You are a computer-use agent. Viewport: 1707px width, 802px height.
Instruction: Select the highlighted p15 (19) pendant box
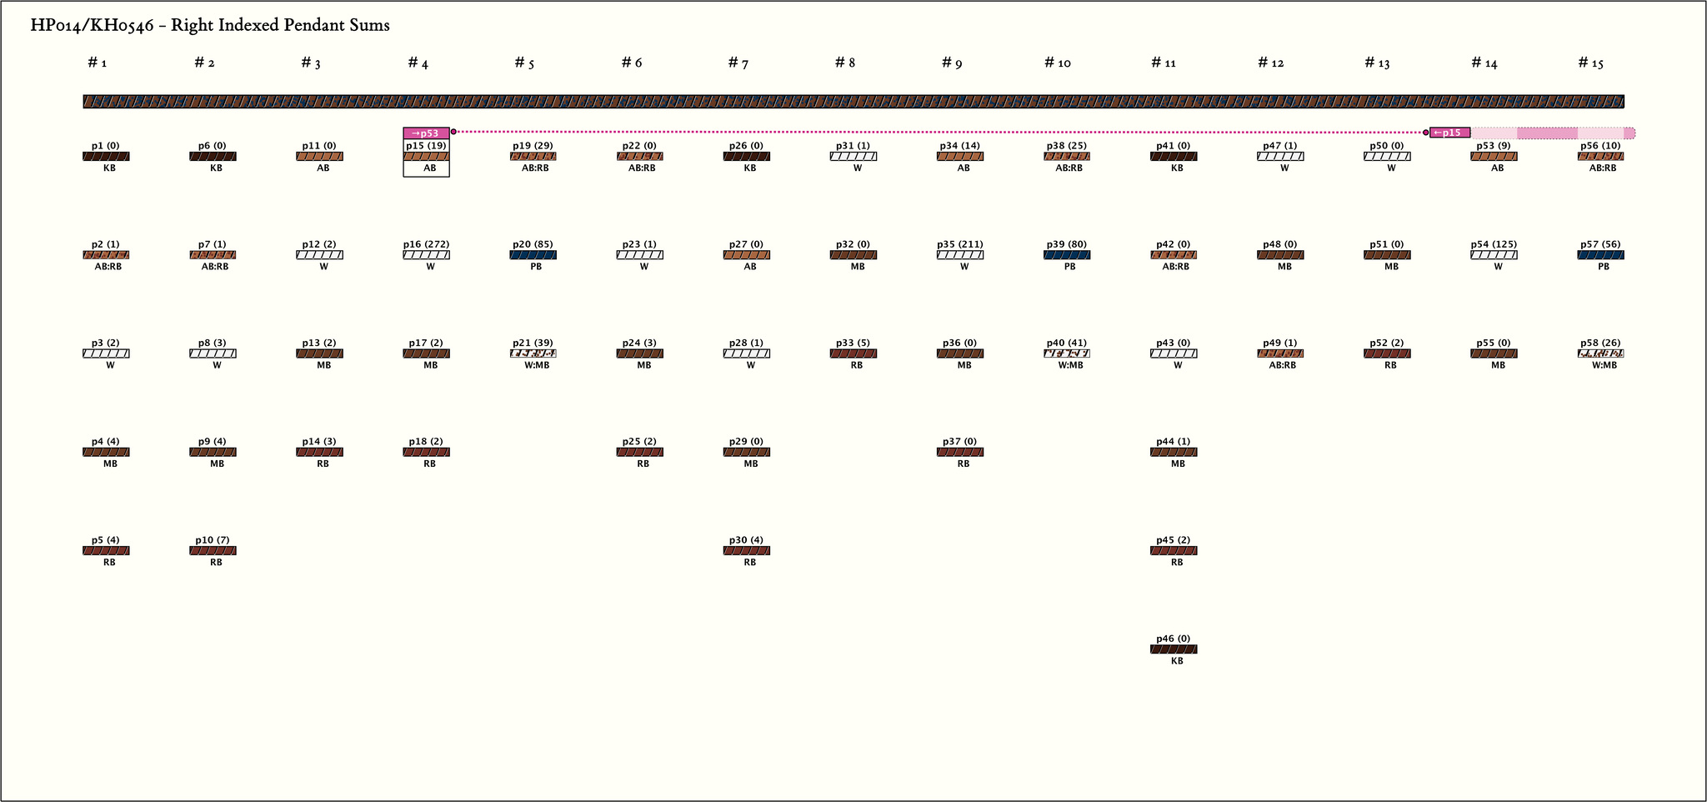point(426,157)
